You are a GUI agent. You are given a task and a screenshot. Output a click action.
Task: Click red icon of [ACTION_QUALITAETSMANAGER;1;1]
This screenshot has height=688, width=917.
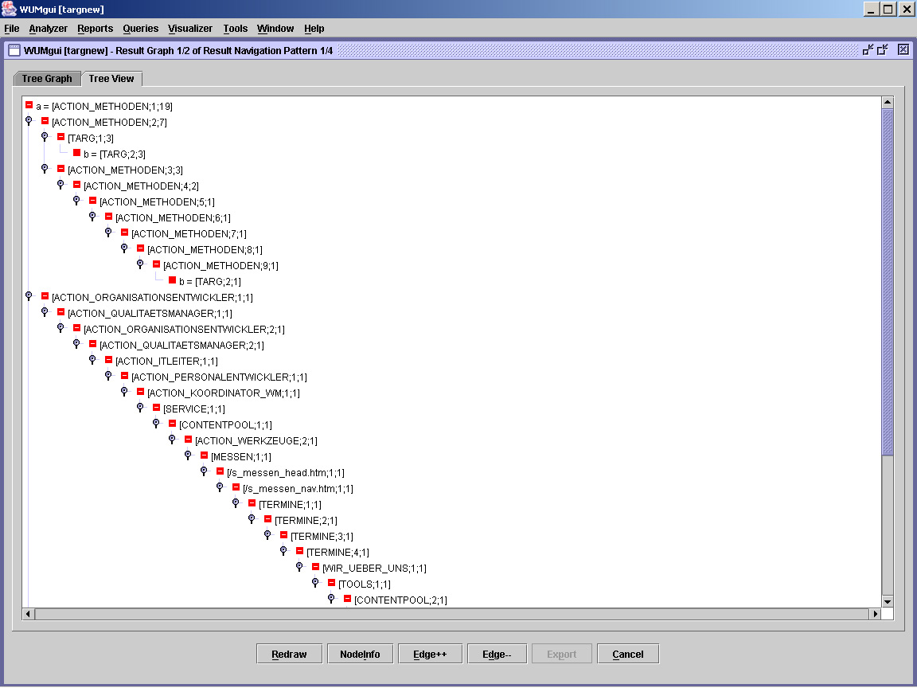point(60,312)
